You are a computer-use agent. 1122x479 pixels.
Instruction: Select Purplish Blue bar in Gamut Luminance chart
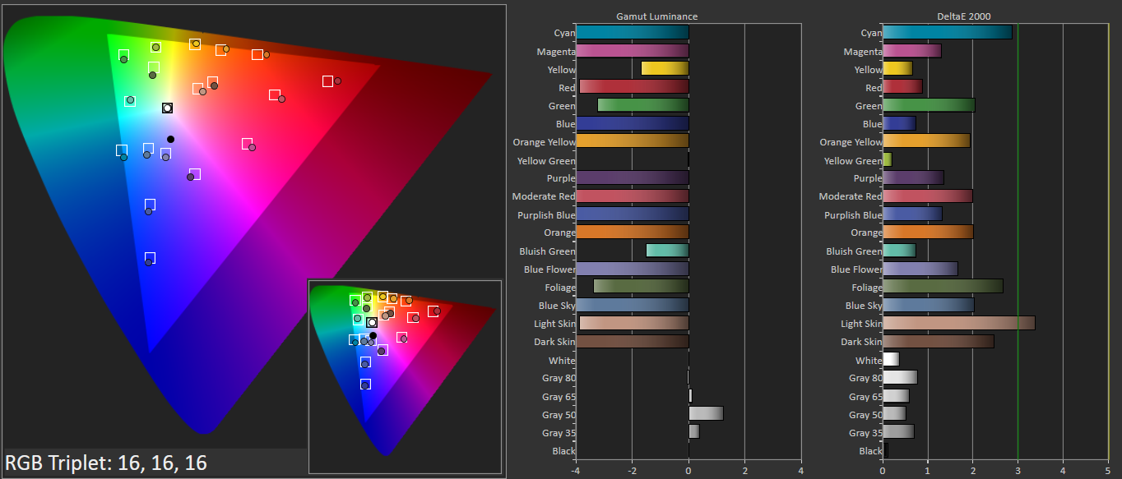633,214
